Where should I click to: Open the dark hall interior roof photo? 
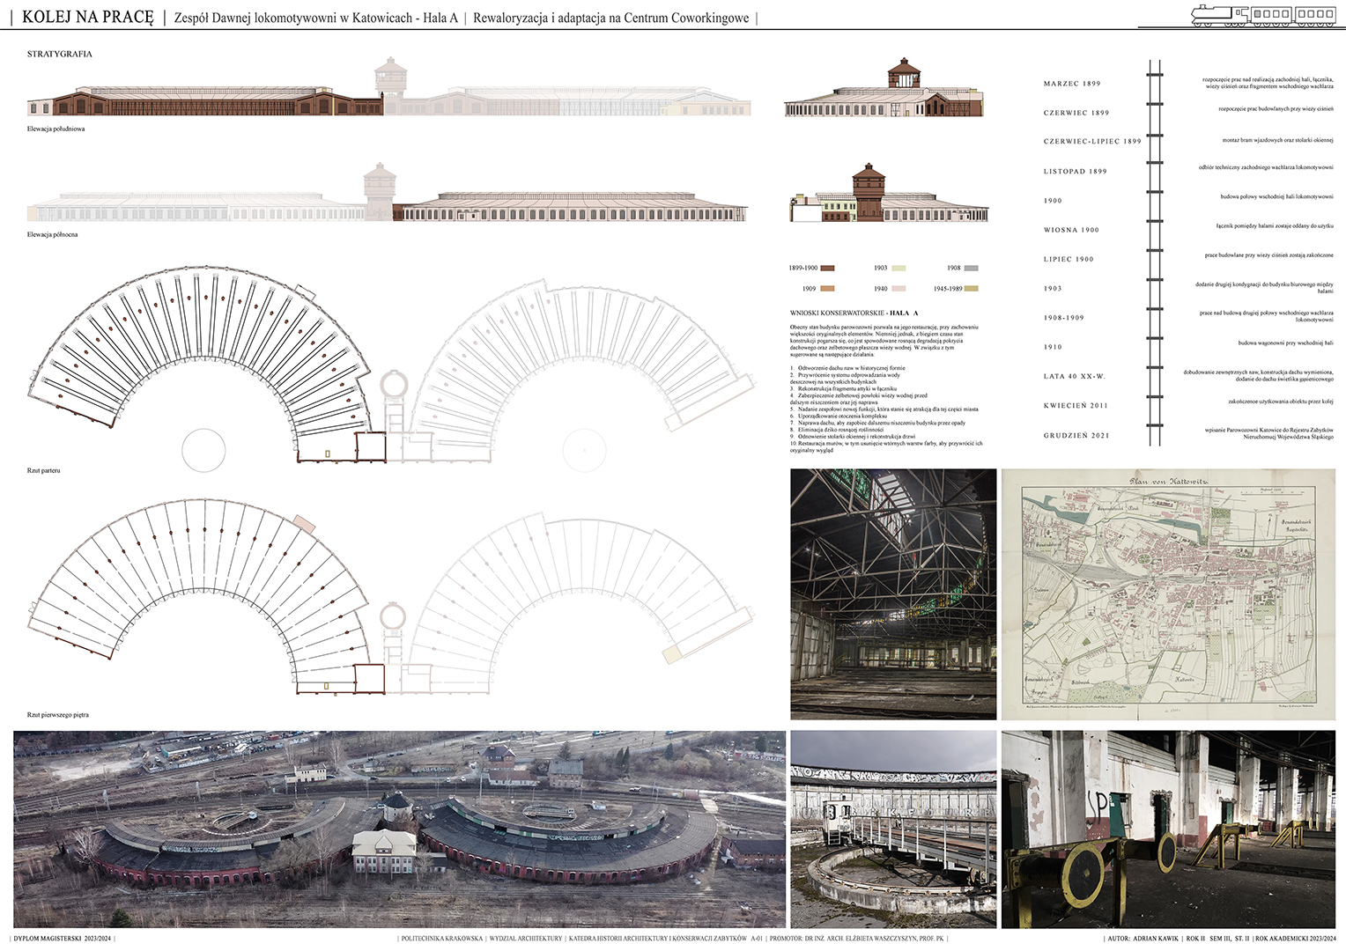[893, 593]
